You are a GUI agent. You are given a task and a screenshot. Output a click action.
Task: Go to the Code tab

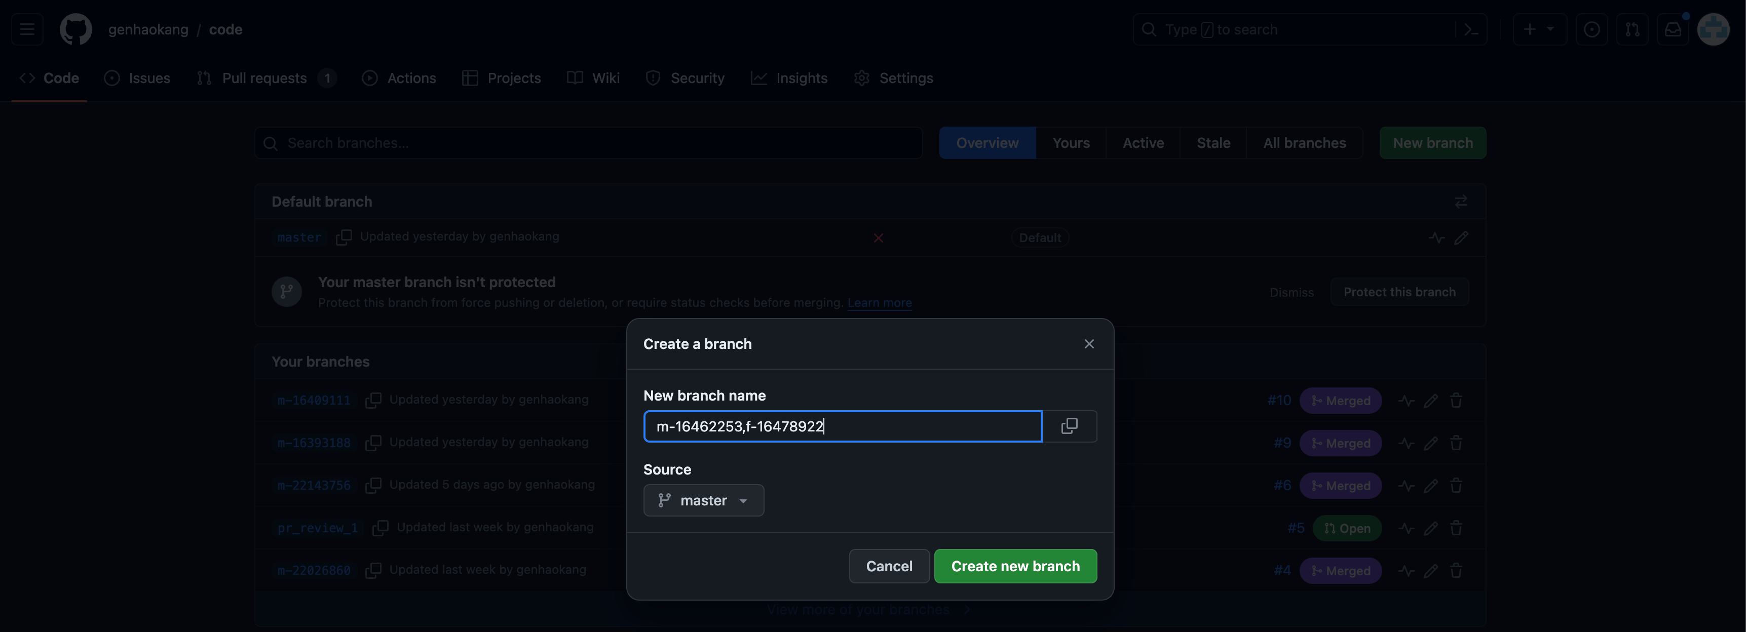[49, 78]
